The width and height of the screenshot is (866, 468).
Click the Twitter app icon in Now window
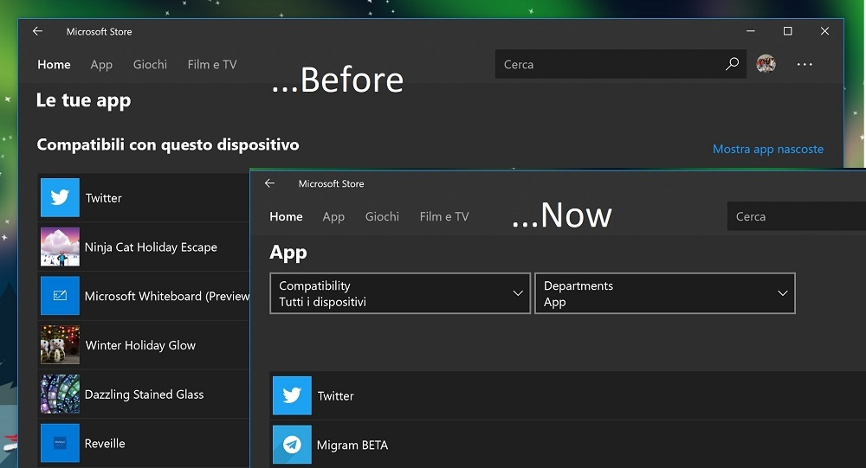(292, 395)
